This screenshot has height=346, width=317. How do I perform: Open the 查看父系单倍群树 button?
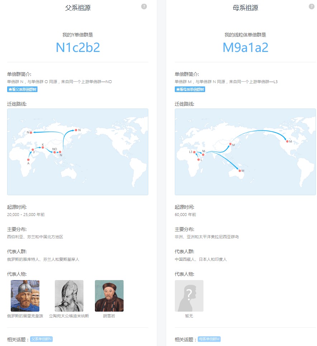(22, 89)
